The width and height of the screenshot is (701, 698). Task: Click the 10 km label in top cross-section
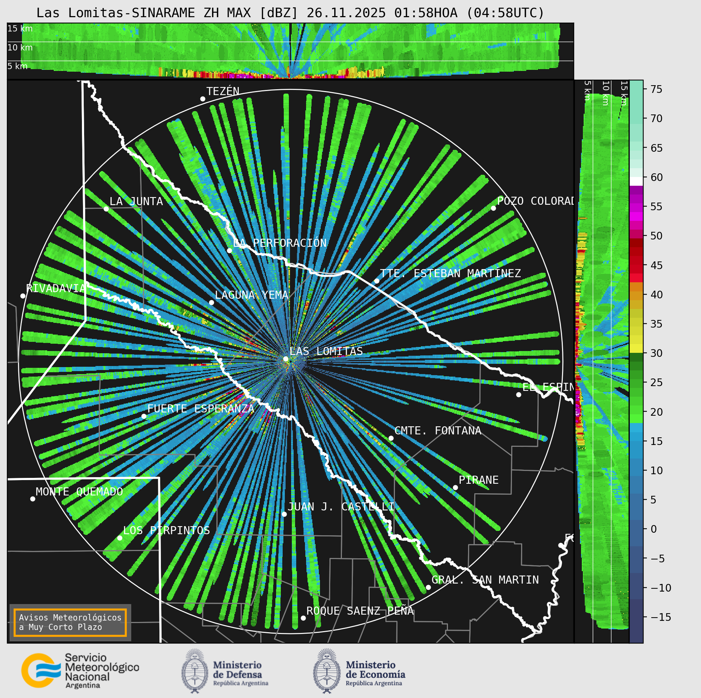coord(20,48)
